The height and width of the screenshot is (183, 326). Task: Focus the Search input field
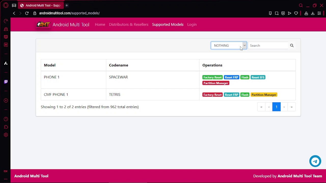coord(268,45)
